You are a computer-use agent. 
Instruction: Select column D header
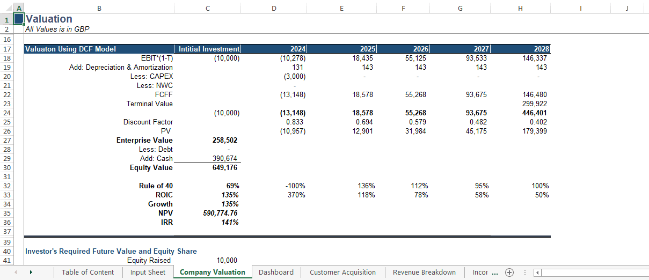(274, 8)
